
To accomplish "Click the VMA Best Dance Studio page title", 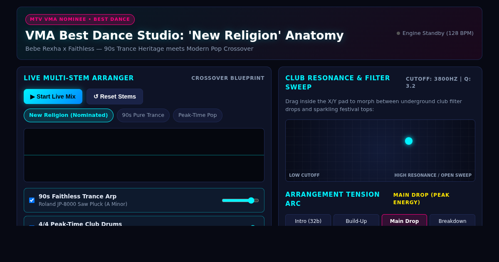I will [185, 35].
